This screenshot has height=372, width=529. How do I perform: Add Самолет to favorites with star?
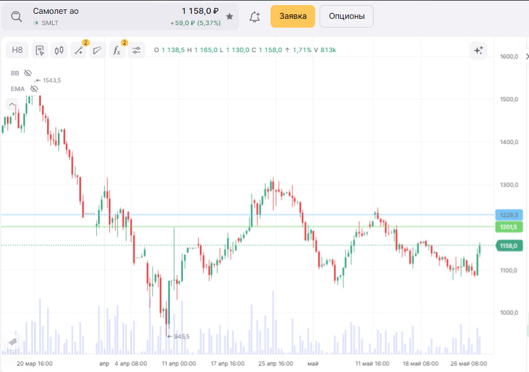tap(230, 16)
